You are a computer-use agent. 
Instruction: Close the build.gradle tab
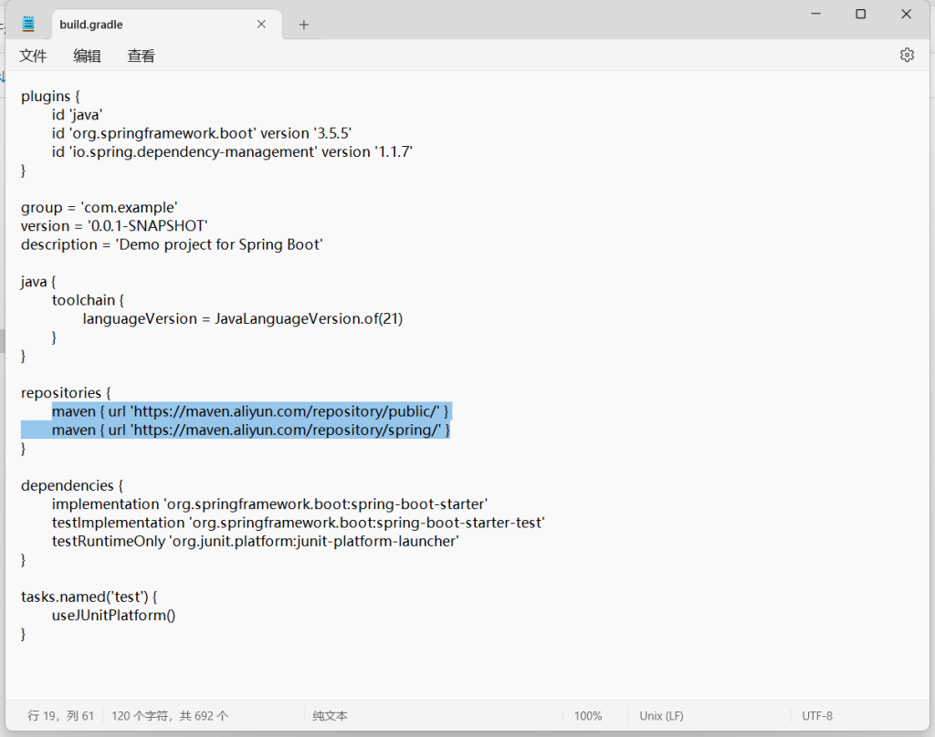click(261, 25)
